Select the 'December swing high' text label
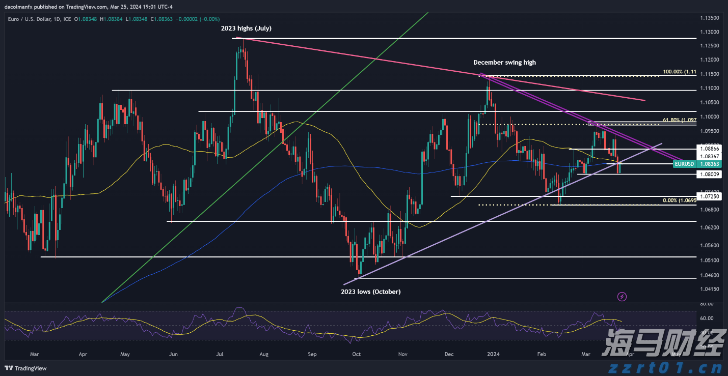Screen dimensions: 728x376 (x=504, y=63)
